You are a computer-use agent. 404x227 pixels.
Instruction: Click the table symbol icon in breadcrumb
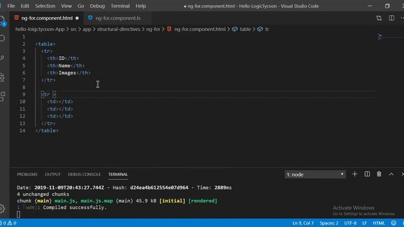[234, 29]
